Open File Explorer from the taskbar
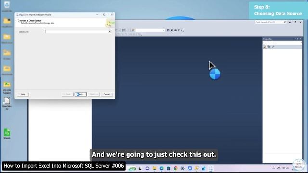308x173 pixels. click(154, 168)
